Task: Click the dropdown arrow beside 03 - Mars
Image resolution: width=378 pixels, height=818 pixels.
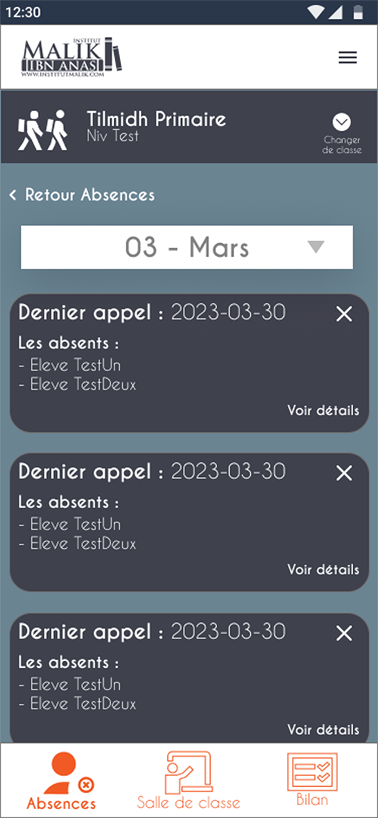Action: 316,247
